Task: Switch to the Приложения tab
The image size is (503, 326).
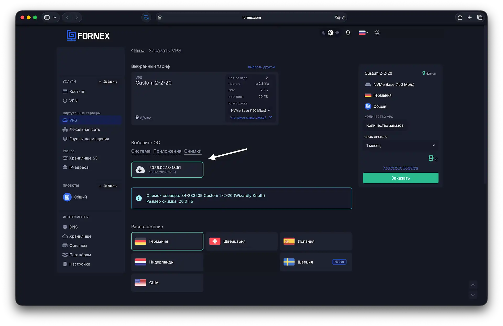Action: pos(167,151)
